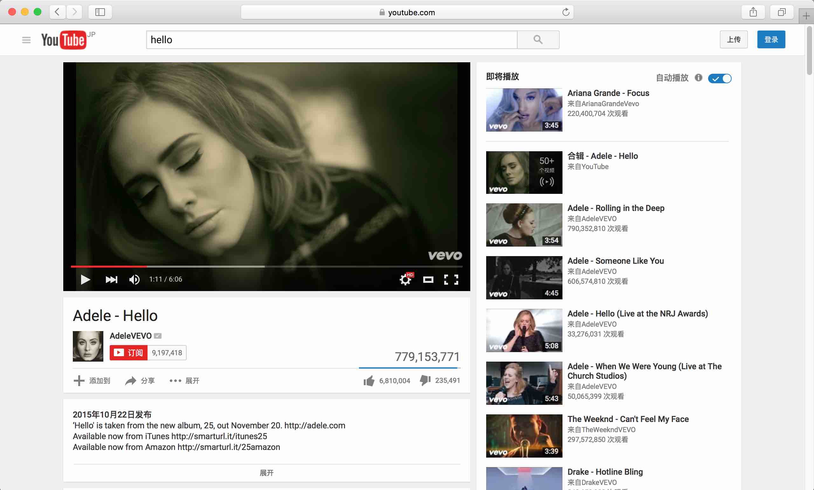Turn off the autoplay switch

pos(720,78)
